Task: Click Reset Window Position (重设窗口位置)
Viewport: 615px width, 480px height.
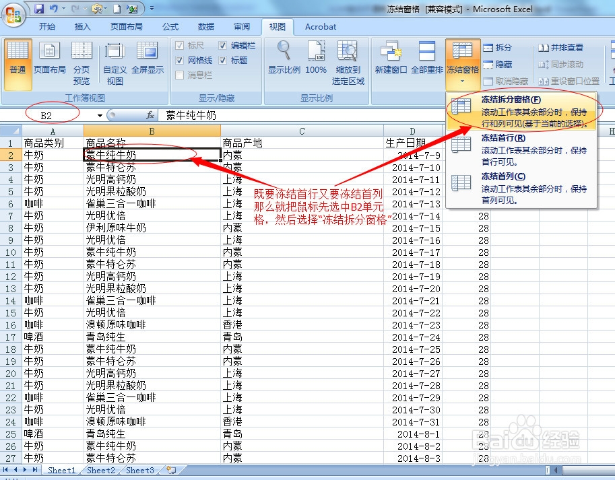Action: tap(569, 81)
